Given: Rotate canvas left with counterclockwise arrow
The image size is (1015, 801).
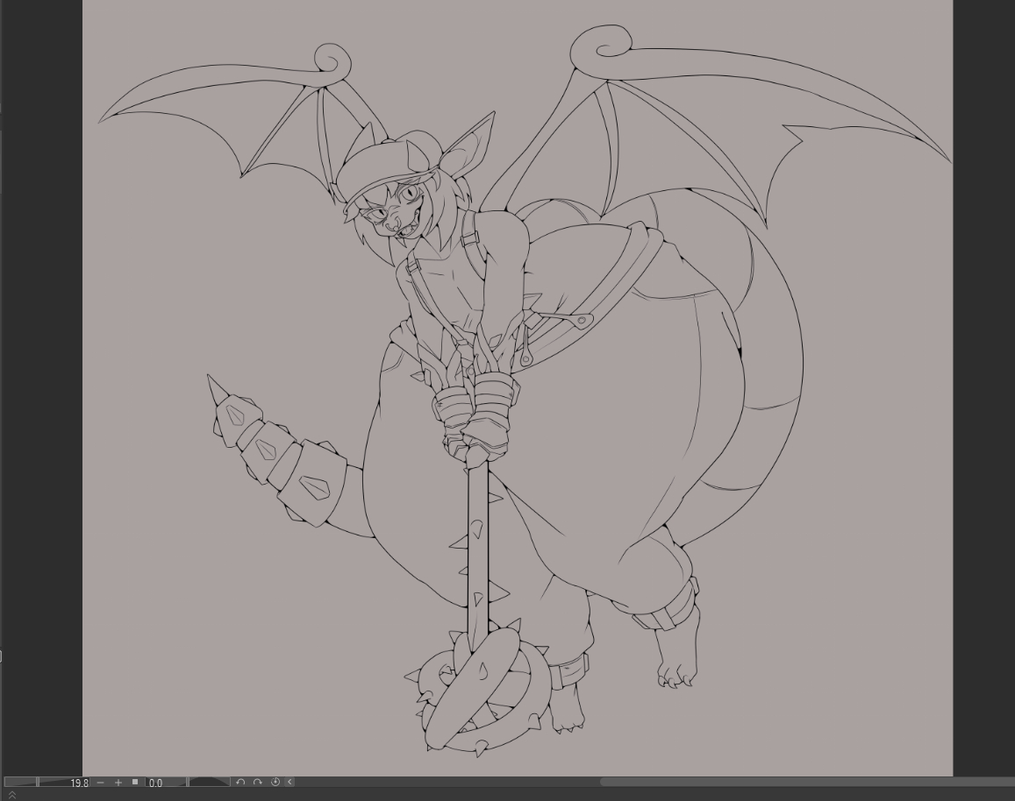Looking at the screenshot, I should click(240, 783).
